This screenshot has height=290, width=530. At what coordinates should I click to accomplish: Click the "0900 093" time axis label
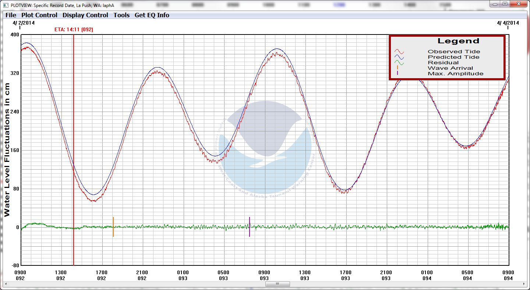264,275
